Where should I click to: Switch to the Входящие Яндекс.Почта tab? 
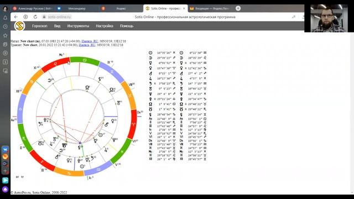pos(210,8)
